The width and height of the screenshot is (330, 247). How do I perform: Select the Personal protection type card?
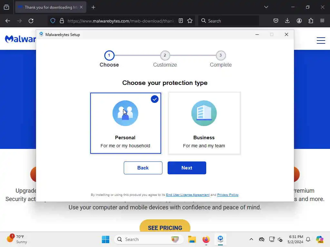(x=126, y=123)
